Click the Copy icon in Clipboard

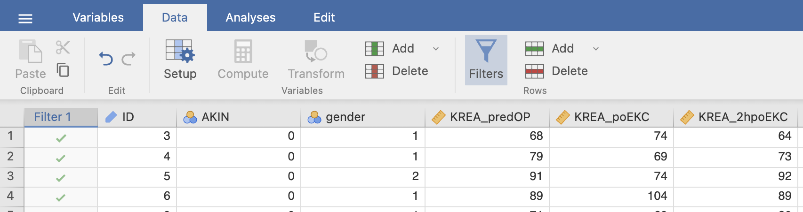pos(63,70)
